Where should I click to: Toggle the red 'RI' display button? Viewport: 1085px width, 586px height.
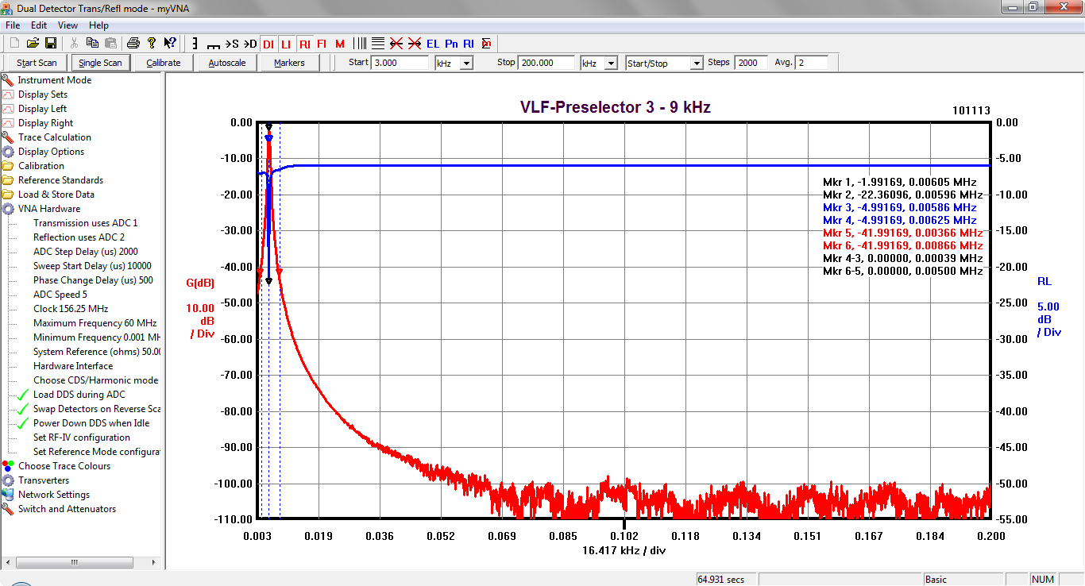click(305, 44)
